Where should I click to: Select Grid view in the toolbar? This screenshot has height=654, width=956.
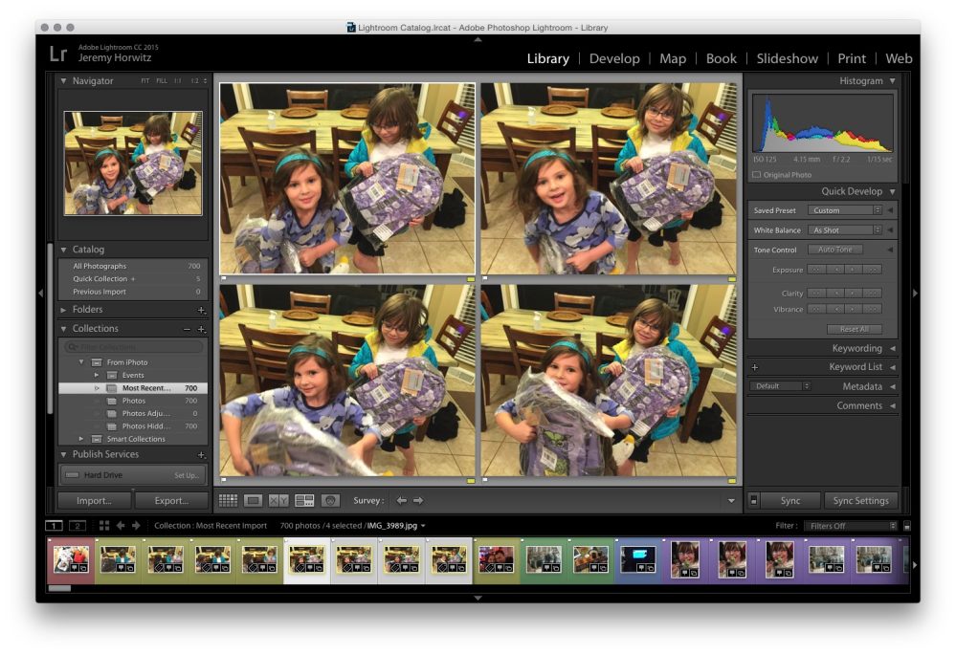pos(228,499)
